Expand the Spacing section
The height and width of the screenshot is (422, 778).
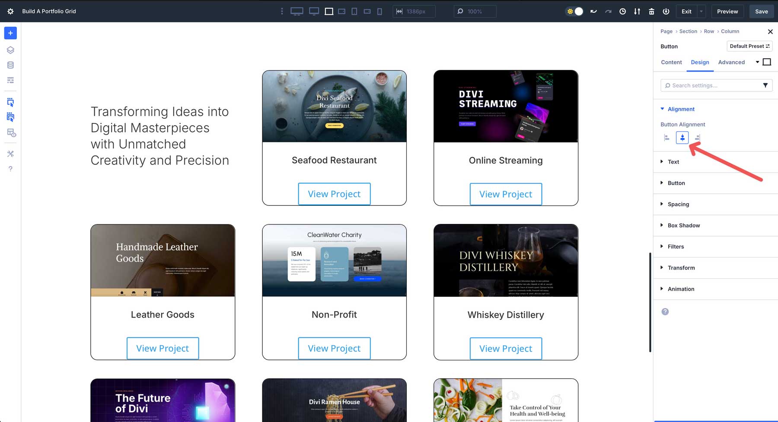[x=679, y=204]
